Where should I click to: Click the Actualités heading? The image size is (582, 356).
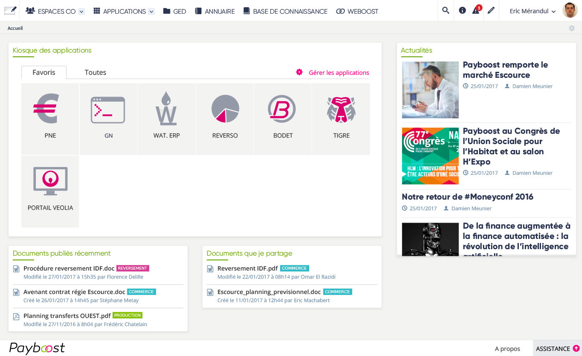coord(416,50)
